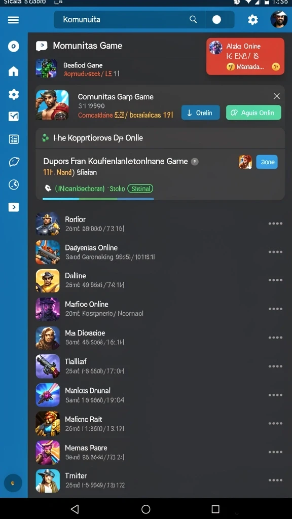Tap Android recent apps square button
This screenshot has width=292, height=519.
[x=215, y=509]
